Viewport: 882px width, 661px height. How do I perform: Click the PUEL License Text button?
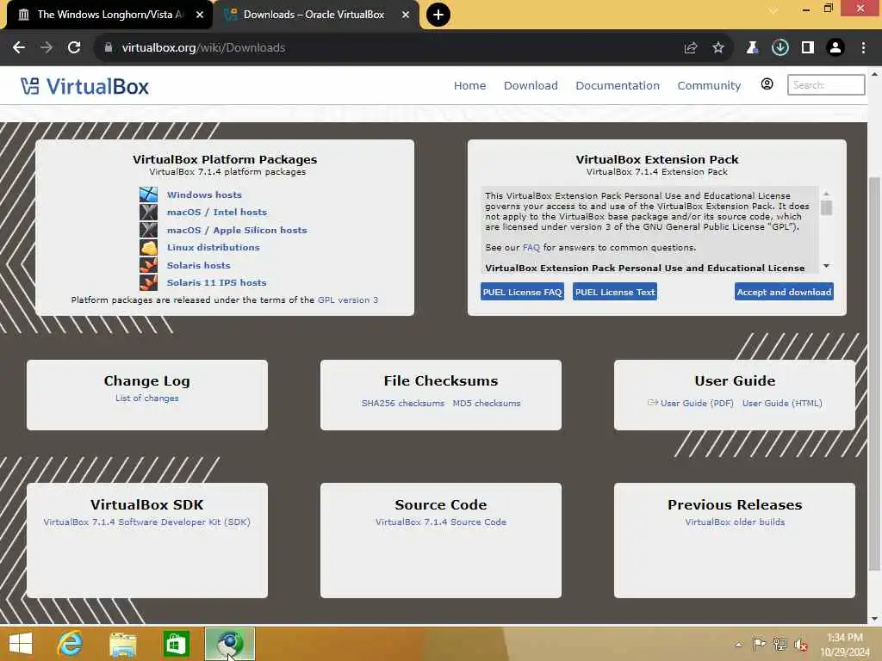pyautogui.click(x=615, y=292)
